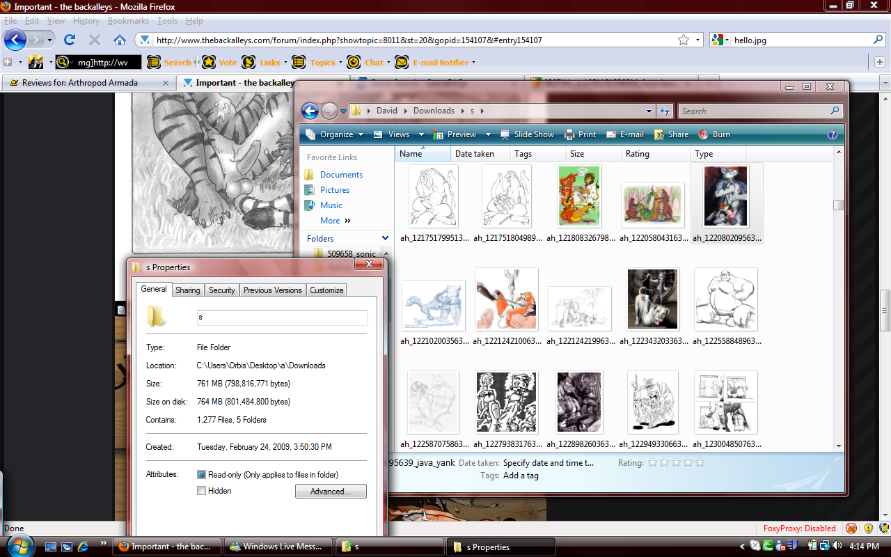Open the E-mail Notifier envelope icon
Screen dimensions: 891x557
coord(402,62)
